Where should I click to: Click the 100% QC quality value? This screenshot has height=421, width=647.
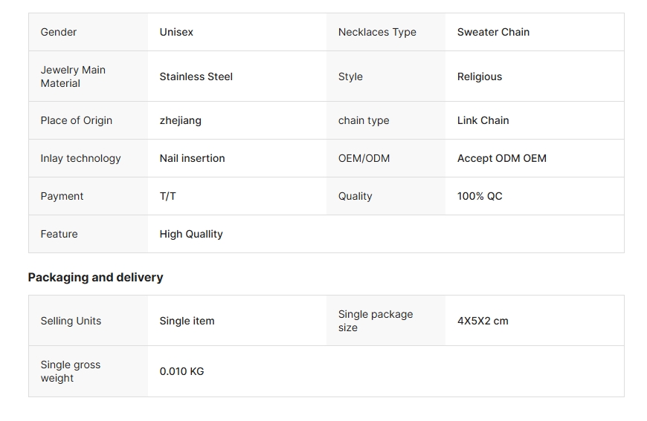(480, 196)
